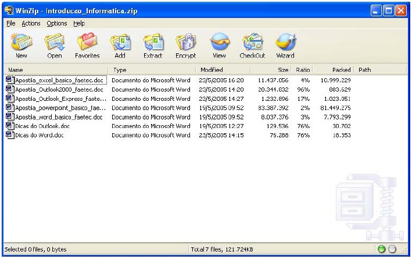Select file Apostila_excel_basico_faetec.doc
Screen dimensions: 412x259
pos(59,80)
